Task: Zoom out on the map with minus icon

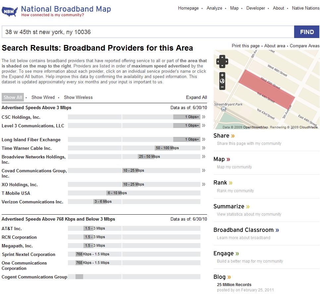Action: 222,87
